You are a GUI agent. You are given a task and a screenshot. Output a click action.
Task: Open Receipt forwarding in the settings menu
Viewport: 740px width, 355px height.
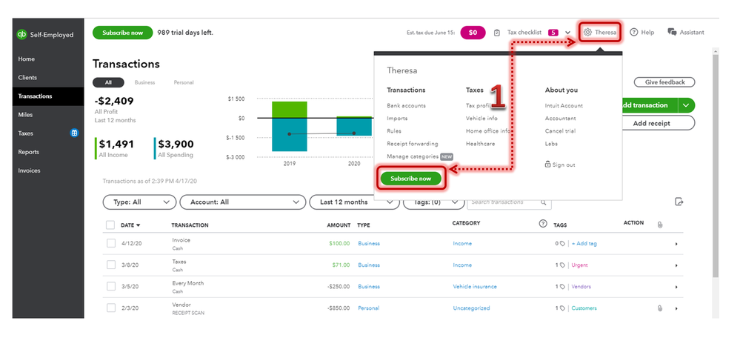tap(413, 144)
